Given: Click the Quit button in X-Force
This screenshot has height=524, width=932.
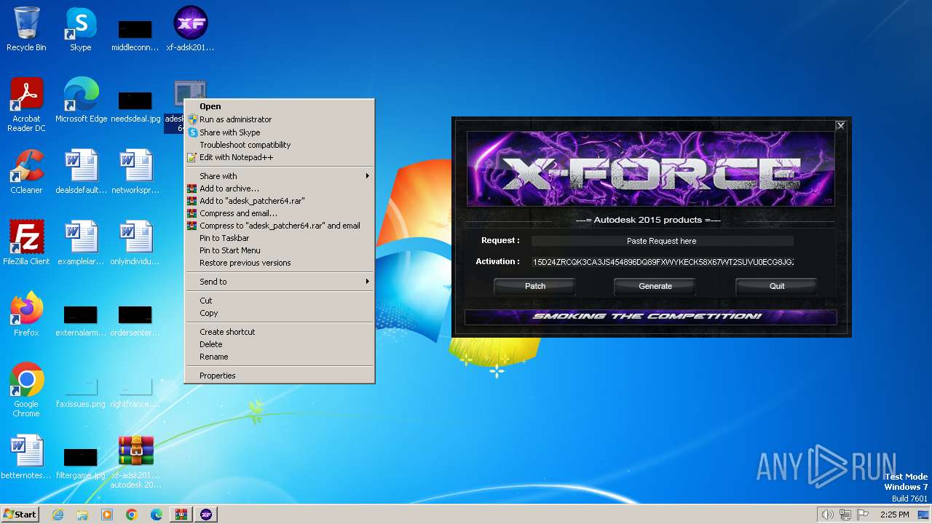Looking at the screenshot, I should (x=777, y=286).
